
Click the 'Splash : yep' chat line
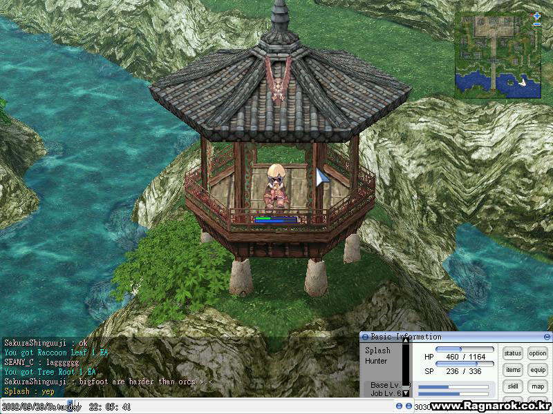(29, 391)
